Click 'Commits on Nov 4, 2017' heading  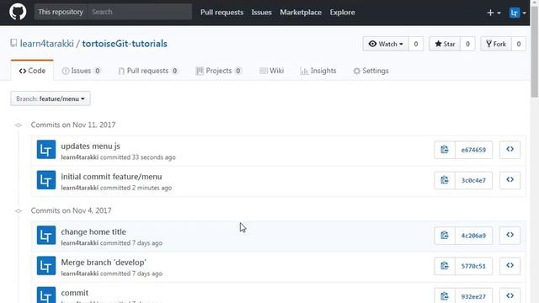71,210
